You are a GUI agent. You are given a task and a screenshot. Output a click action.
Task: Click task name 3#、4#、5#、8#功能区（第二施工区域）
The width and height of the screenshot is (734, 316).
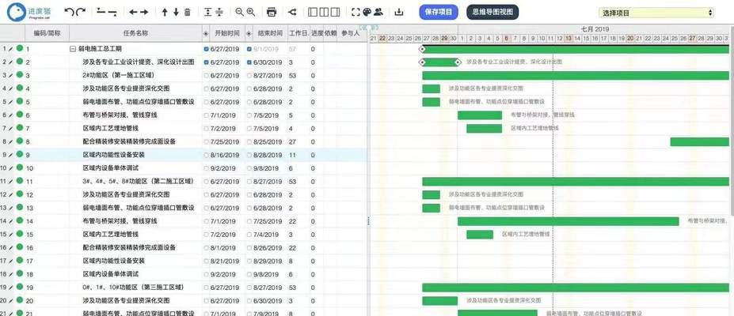click(138, 181)
